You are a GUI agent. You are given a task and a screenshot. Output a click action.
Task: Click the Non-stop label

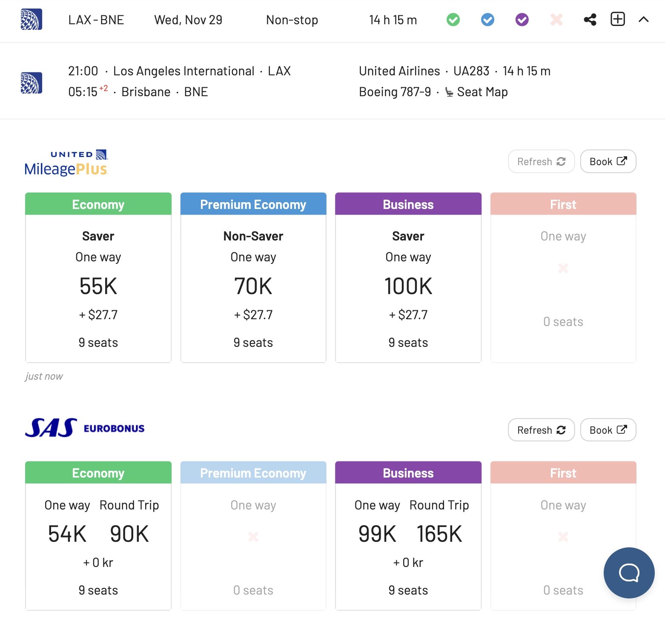292,20
